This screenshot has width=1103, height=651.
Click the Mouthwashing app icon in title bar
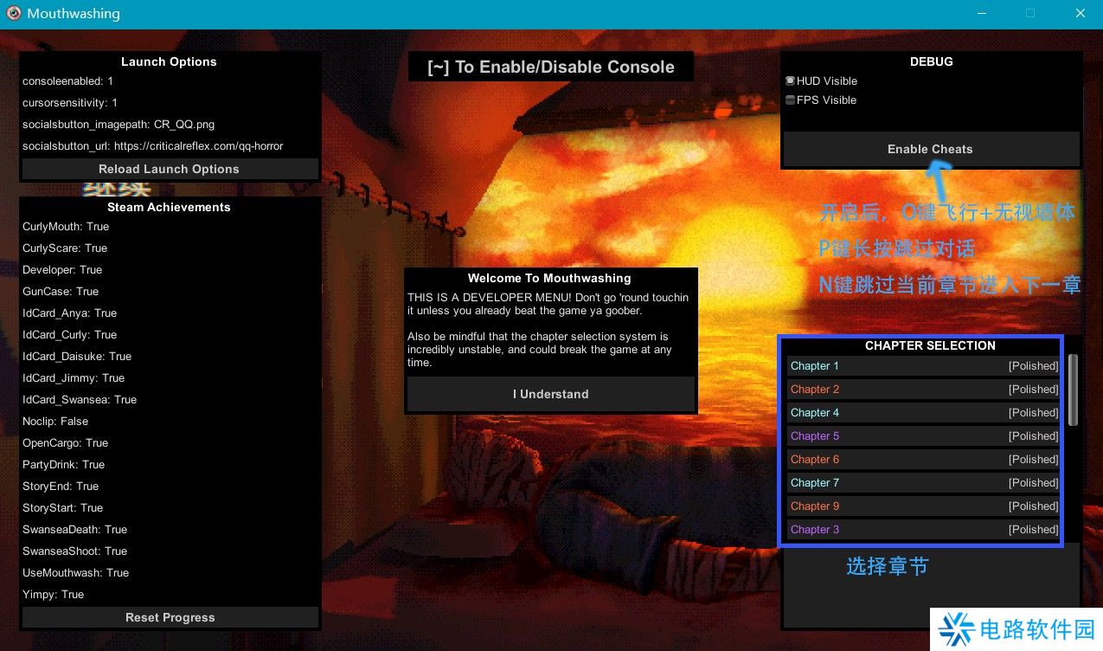tap(14, 14)
